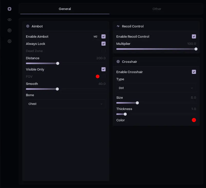
Task: Open the radar icon section in the sidebar
Action: (10, 31)
